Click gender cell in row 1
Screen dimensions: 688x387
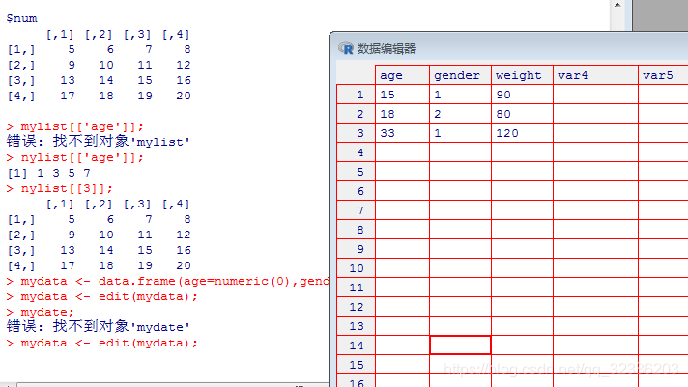460,95
